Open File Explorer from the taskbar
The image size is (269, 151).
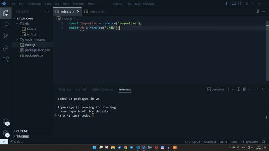click(x=113, y=148)
